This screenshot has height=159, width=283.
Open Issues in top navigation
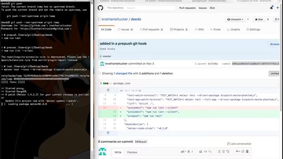pyautogui.click(x=203, y=8)
